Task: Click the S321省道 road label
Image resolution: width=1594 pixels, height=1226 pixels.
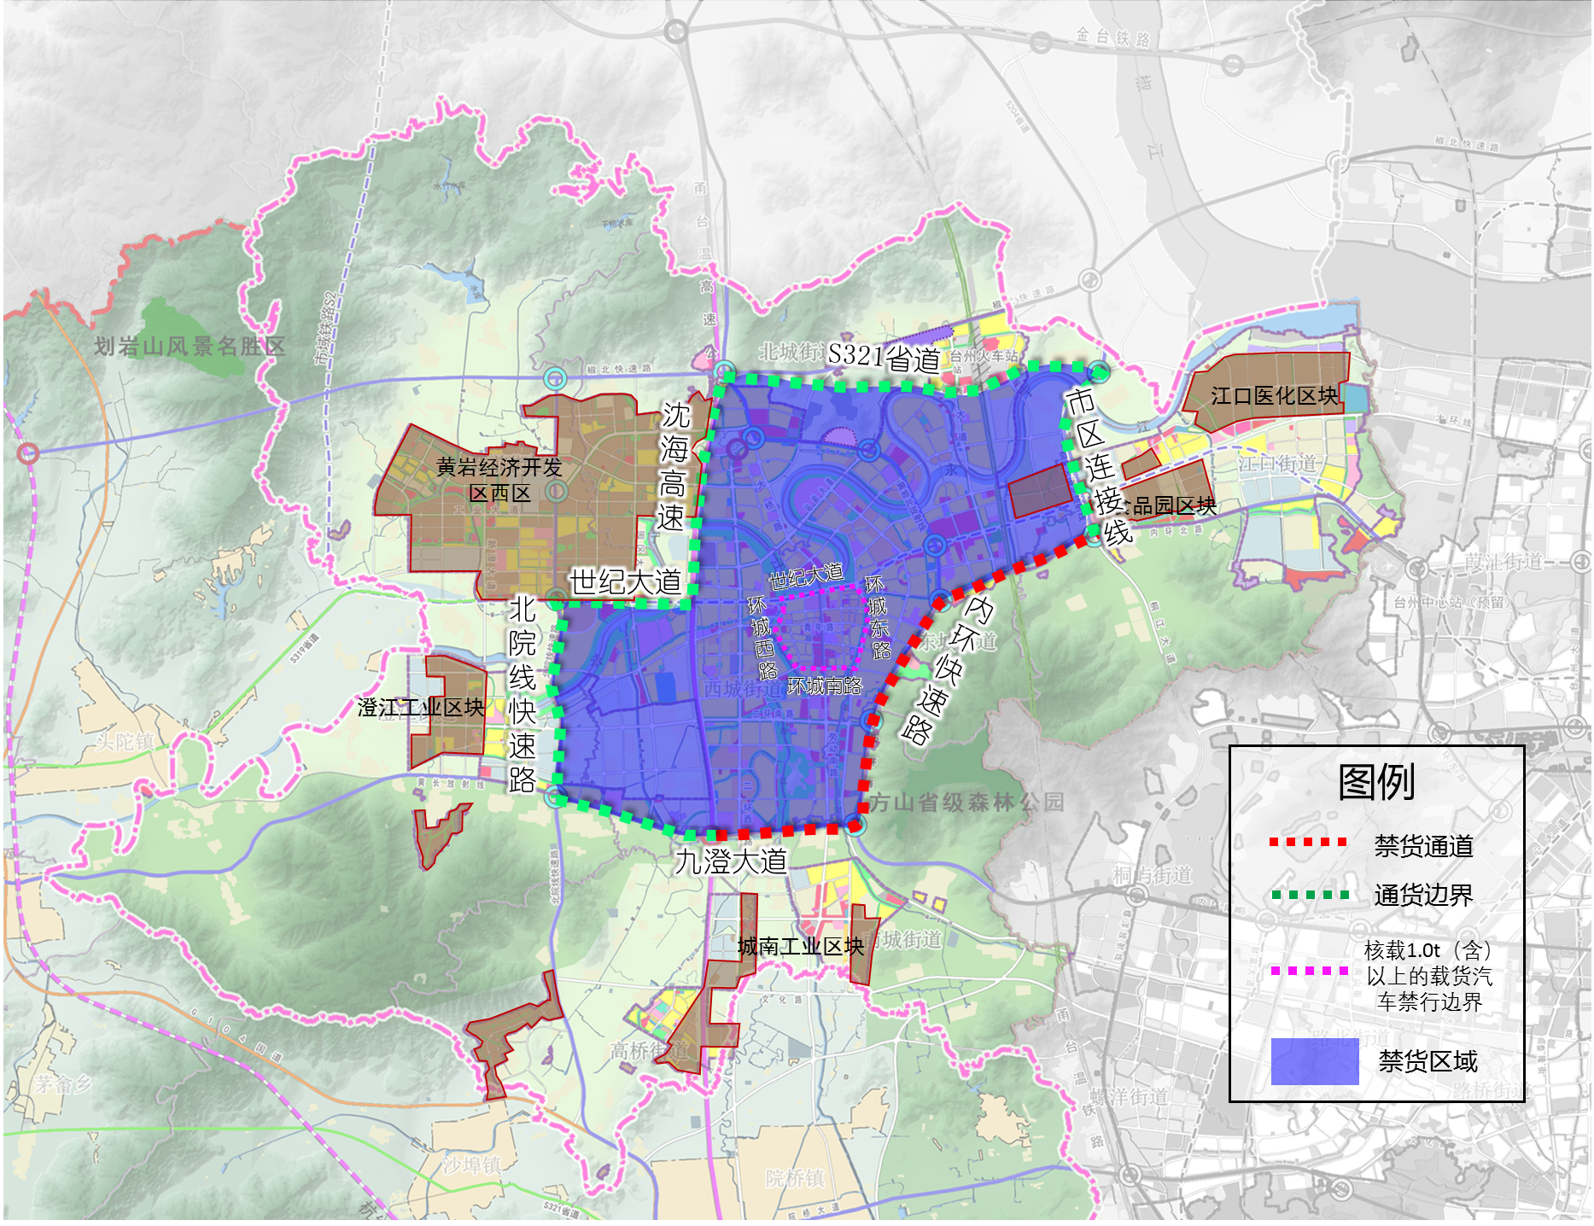Action: pyautogui.click(x=884, y=357)
